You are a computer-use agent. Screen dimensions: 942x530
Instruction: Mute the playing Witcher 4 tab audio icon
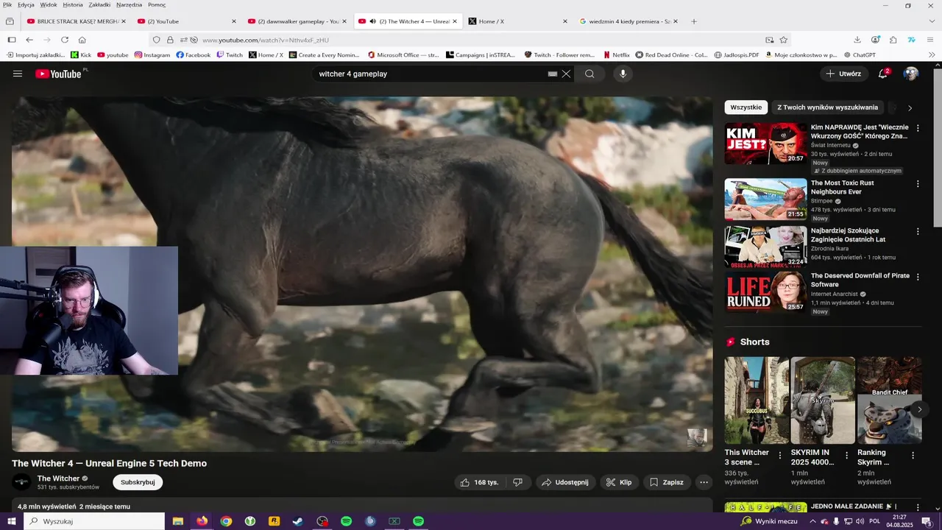372,21
